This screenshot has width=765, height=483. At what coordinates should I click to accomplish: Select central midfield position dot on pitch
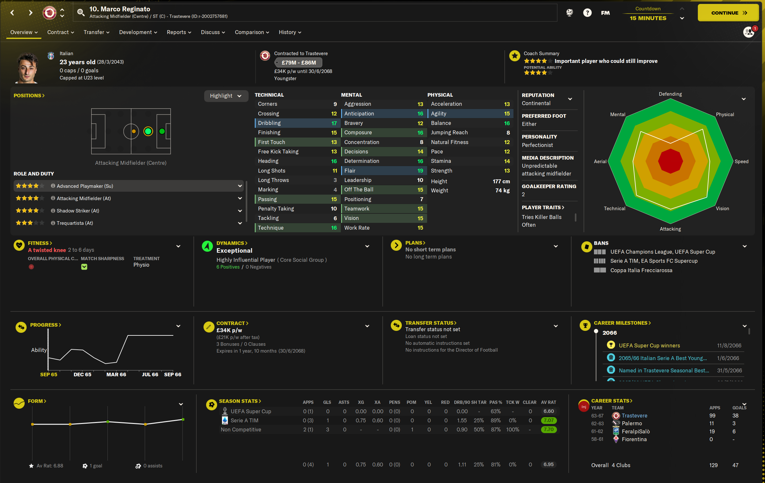point(134,131)
